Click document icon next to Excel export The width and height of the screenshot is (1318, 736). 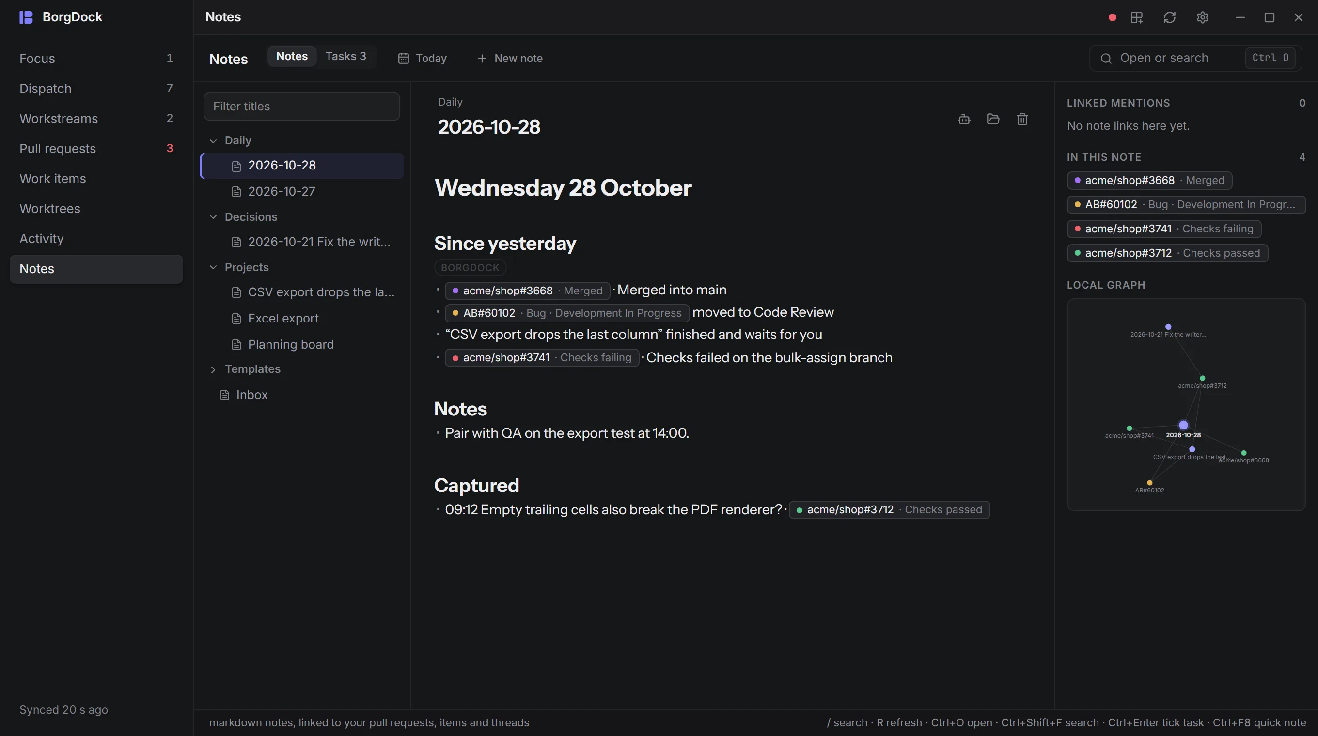pos(236,319)
